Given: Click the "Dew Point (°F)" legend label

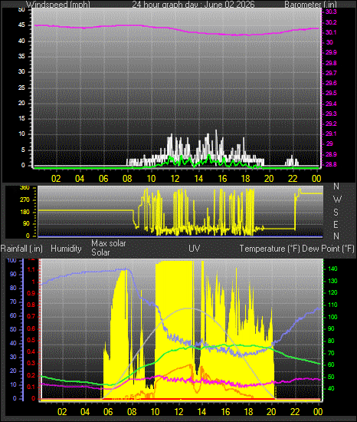Looking at the screenshot, I should click(x=328, y=249).
